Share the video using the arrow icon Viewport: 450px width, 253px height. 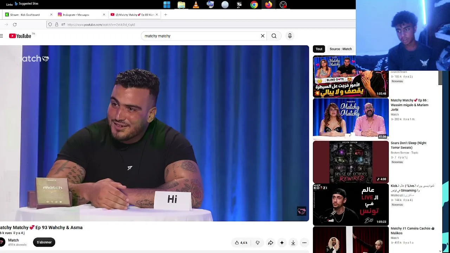270,242
